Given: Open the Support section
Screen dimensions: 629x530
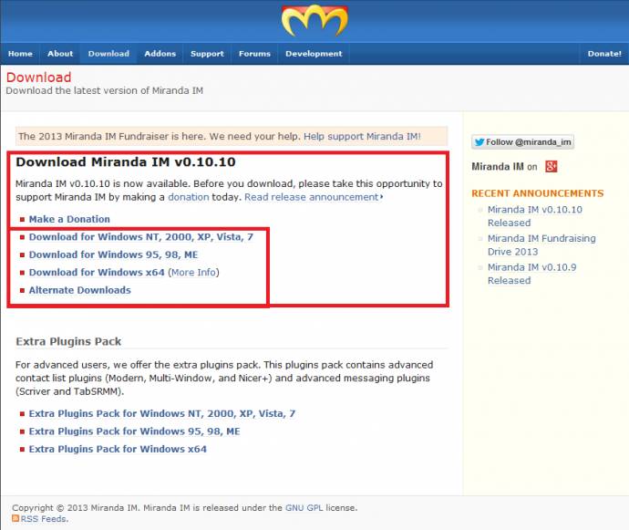Looking at the screenshot, I should (x=207, y=54).
